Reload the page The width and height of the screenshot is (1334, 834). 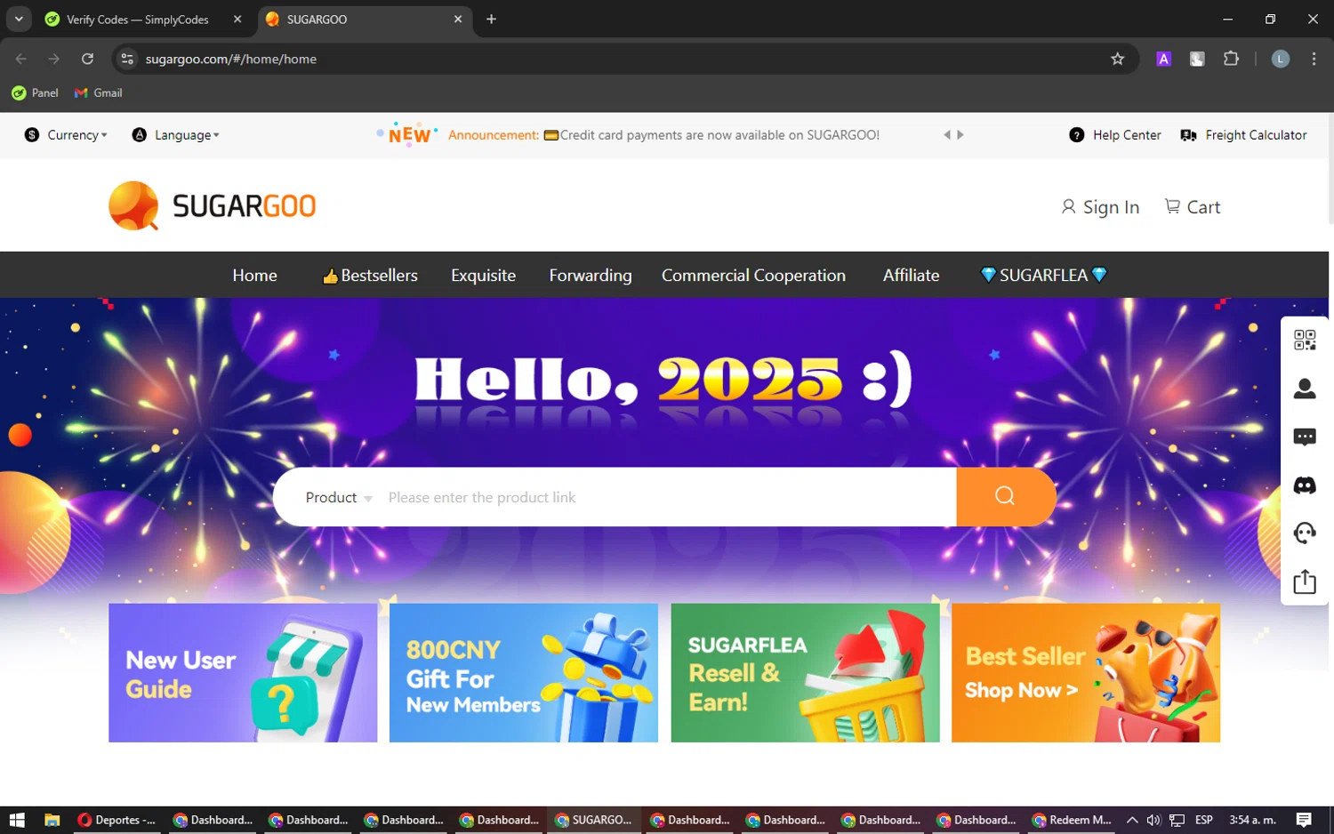pyautogui.click(x=87, y=59)
